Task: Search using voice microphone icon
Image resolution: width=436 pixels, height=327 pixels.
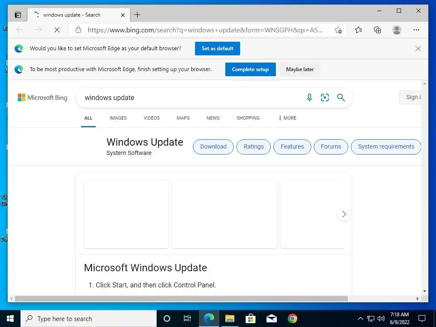Action: (309, 98)
